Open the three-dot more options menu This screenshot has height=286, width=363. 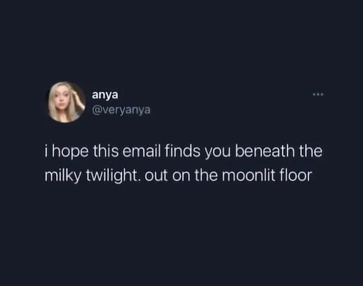[318, 94]
